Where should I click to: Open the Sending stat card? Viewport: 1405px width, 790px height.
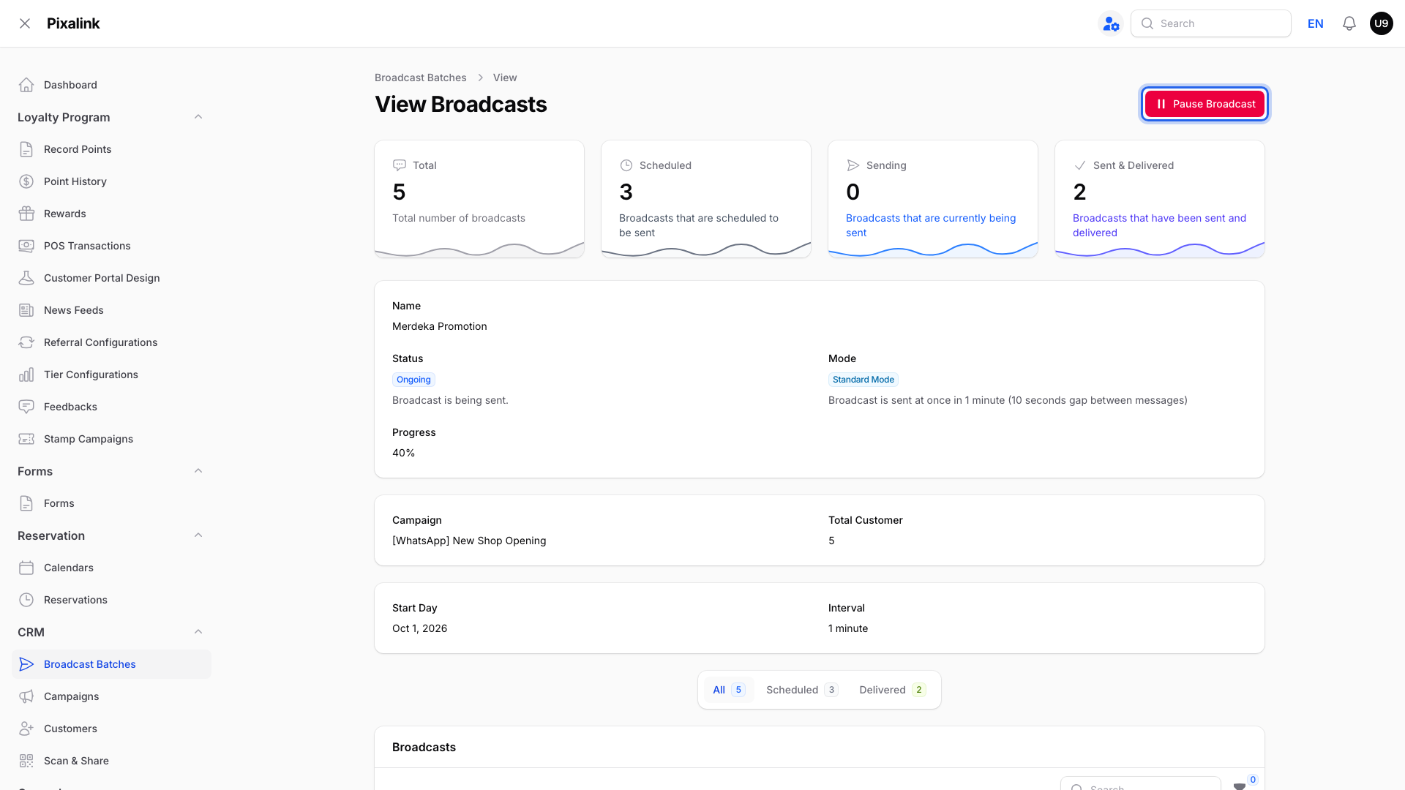[x=932, y=199]
